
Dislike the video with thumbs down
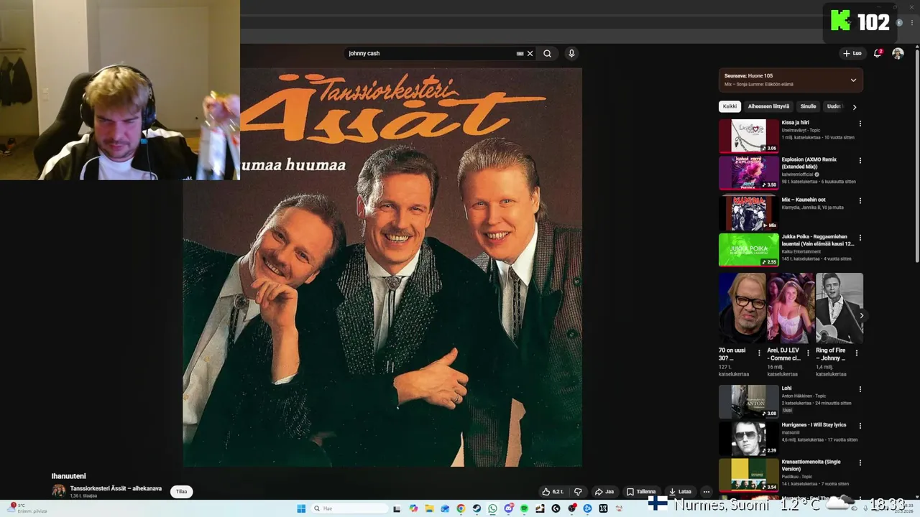[577, 492]
